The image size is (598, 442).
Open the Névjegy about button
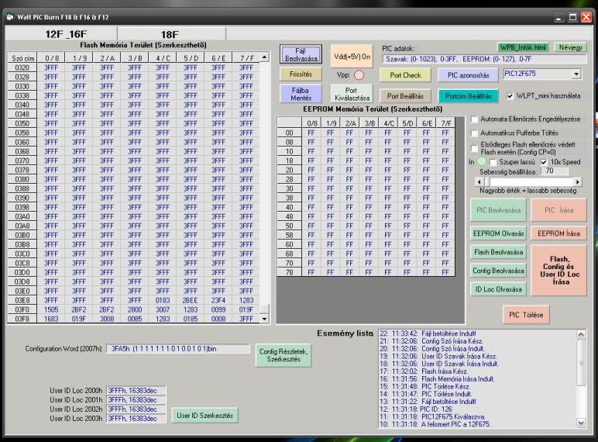pyautogui.click(x=570, y=47)
